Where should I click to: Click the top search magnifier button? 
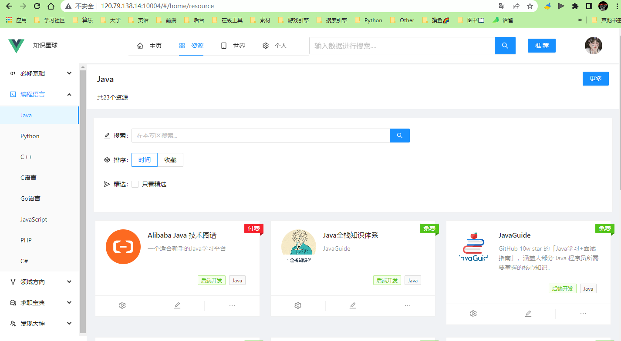point(505,46)
